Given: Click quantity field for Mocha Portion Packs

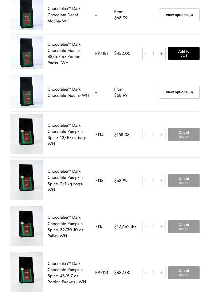Looking at the screenshot, I should pyautogui.click(x=153, y=53).
